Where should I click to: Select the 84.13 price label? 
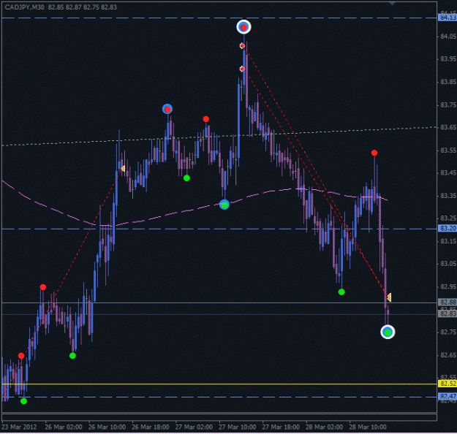[447, 18]
